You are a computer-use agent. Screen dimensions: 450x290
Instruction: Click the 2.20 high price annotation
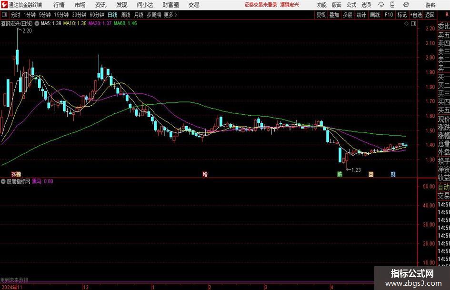[27, 31]
